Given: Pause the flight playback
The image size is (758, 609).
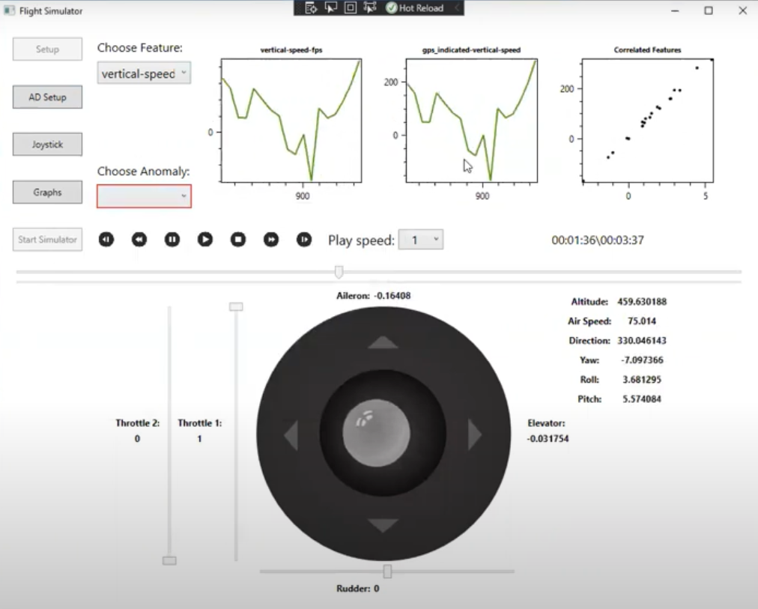Looking at the screenshot, I should [172, 239].
